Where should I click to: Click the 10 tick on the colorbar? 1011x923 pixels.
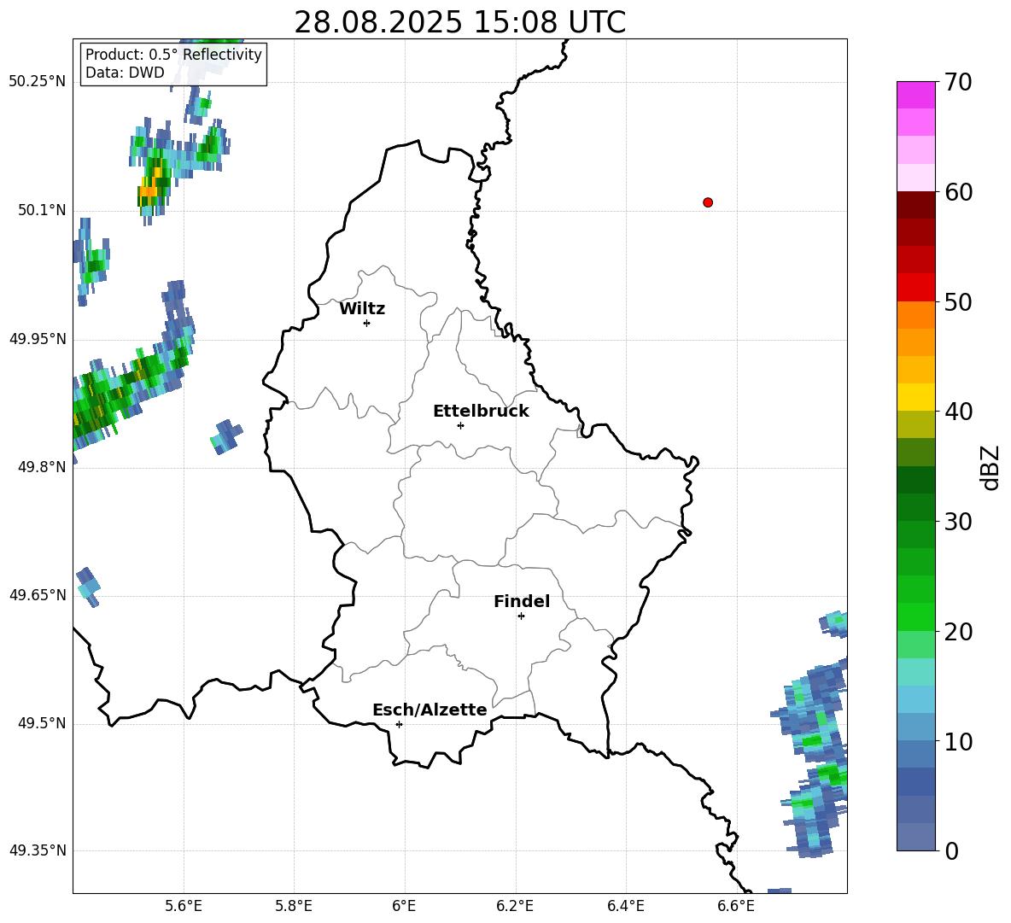[957, 741]
